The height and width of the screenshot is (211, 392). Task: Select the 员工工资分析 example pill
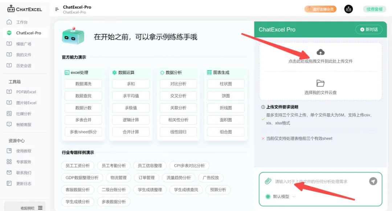pos(77,165)
